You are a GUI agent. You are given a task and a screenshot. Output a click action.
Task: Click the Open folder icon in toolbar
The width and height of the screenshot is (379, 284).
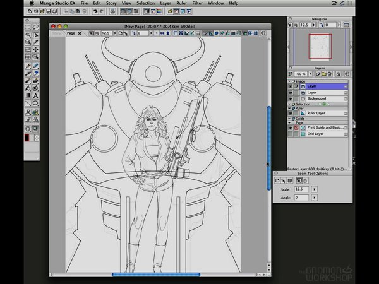(x=42, y=11)
